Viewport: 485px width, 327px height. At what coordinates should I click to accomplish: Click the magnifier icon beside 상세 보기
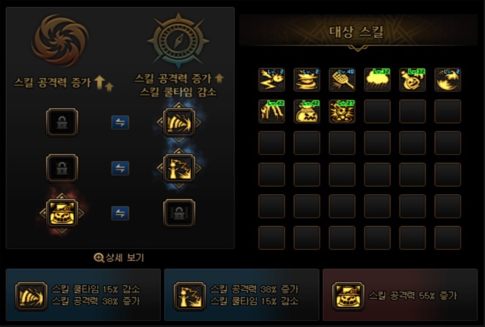click(99, 258)
